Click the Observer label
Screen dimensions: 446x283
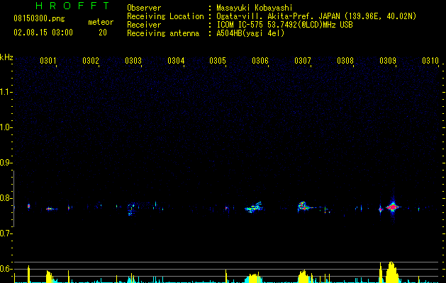click(x=144, y=8)
